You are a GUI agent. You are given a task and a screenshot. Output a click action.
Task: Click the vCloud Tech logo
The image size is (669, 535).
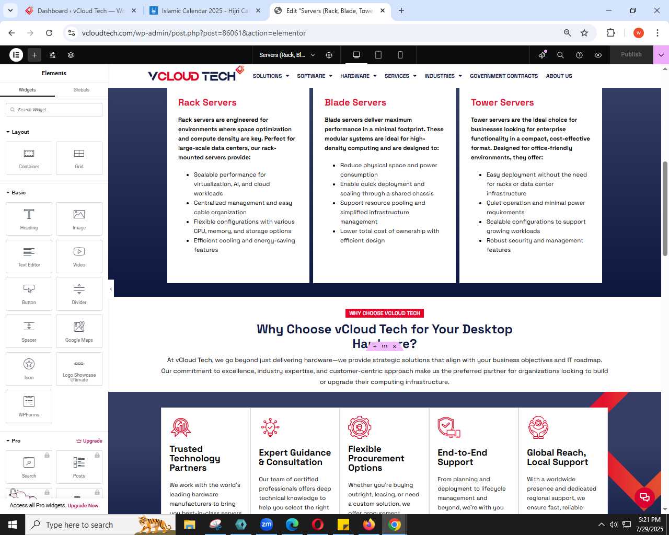pos(196,74)
